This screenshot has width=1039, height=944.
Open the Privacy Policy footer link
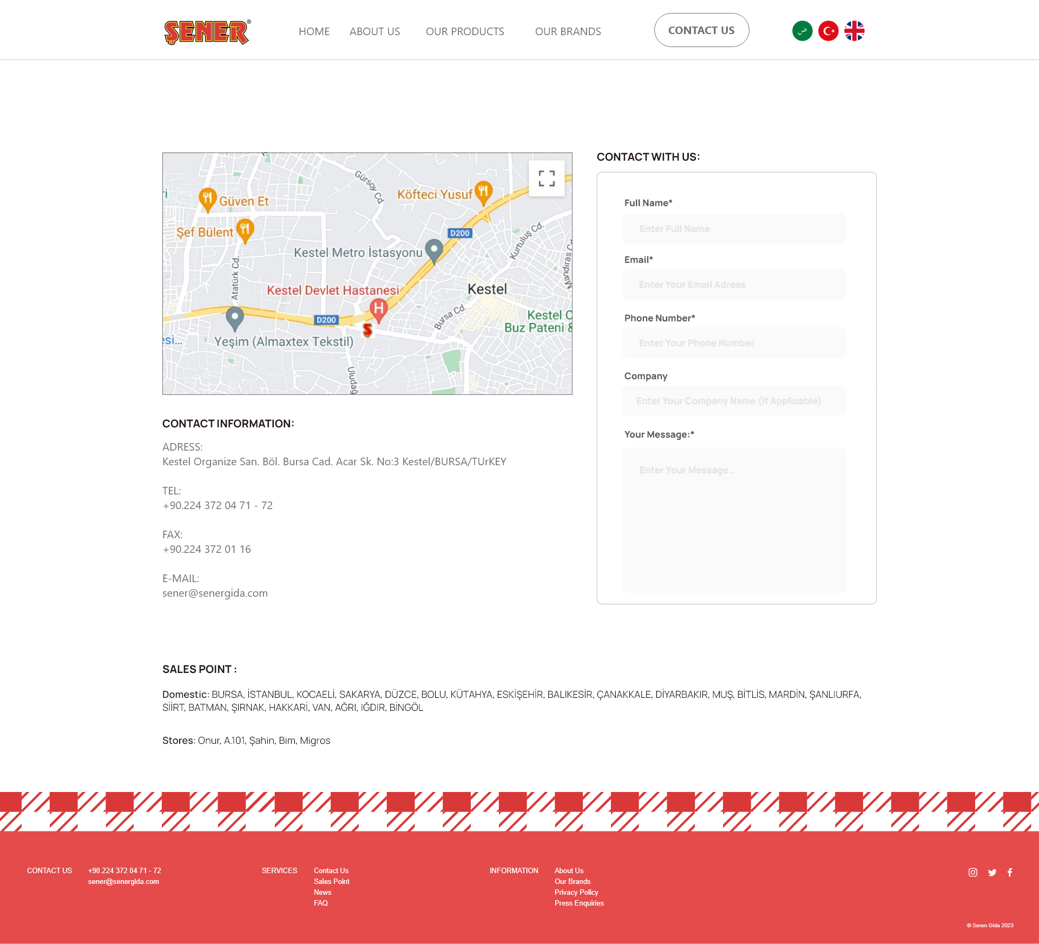pos(576,892)
